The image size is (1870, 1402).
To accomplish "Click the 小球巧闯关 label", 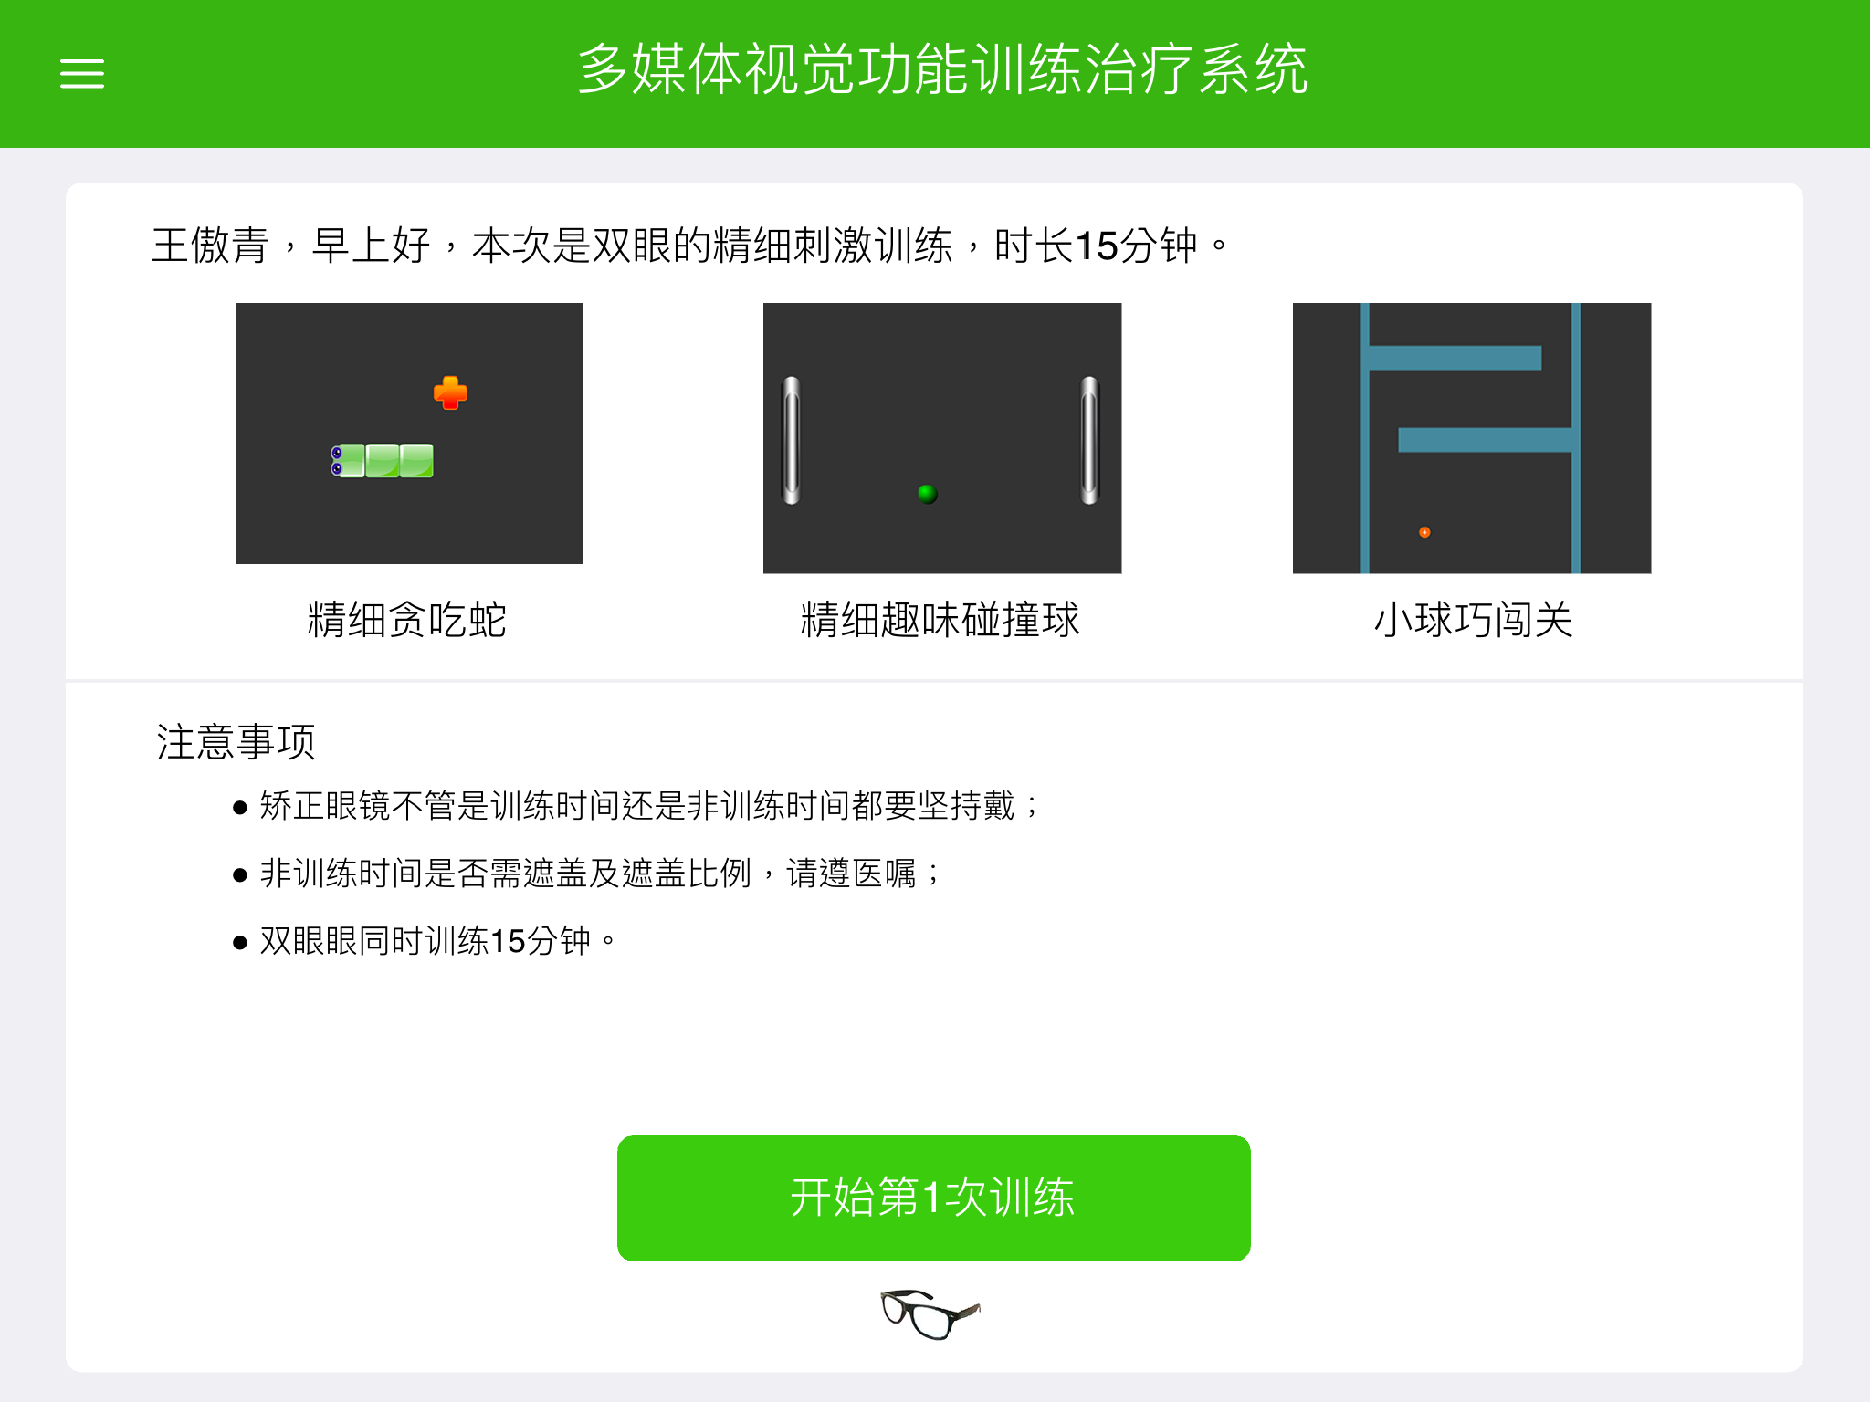I will pyautogui.click(x=1473, y=620).
